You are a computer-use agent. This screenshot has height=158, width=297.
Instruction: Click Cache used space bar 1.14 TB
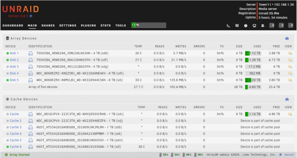(253, 114)
